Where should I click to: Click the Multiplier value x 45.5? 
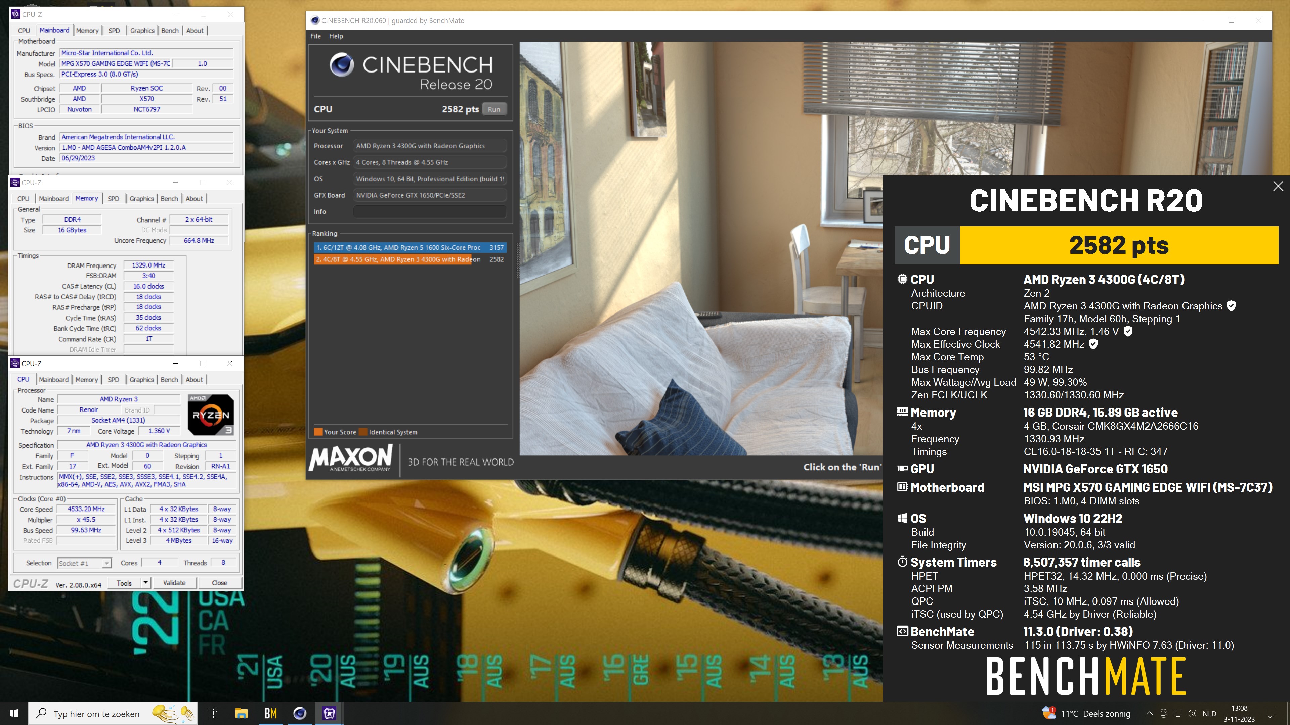(86, 519)
